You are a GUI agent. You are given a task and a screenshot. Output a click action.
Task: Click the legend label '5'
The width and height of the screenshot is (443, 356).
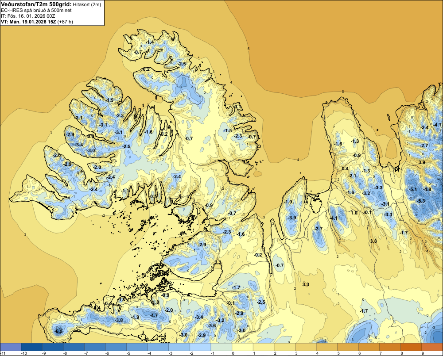pyautogui.click(x=338, y=353)
